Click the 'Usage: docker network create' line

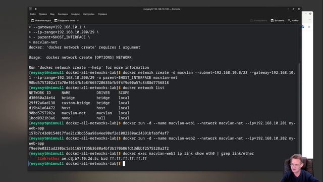pyautogui.click(x=80, y=57)
